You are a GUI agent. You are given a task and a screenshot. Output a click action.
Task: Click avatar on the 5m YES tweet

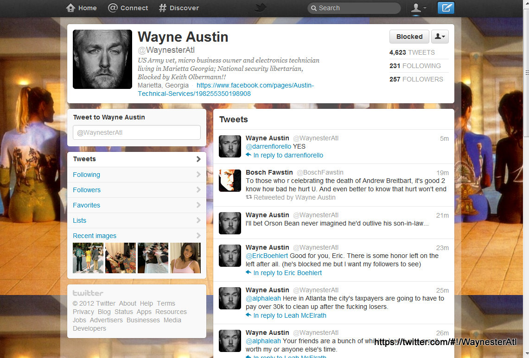click(x=230, y=146)
